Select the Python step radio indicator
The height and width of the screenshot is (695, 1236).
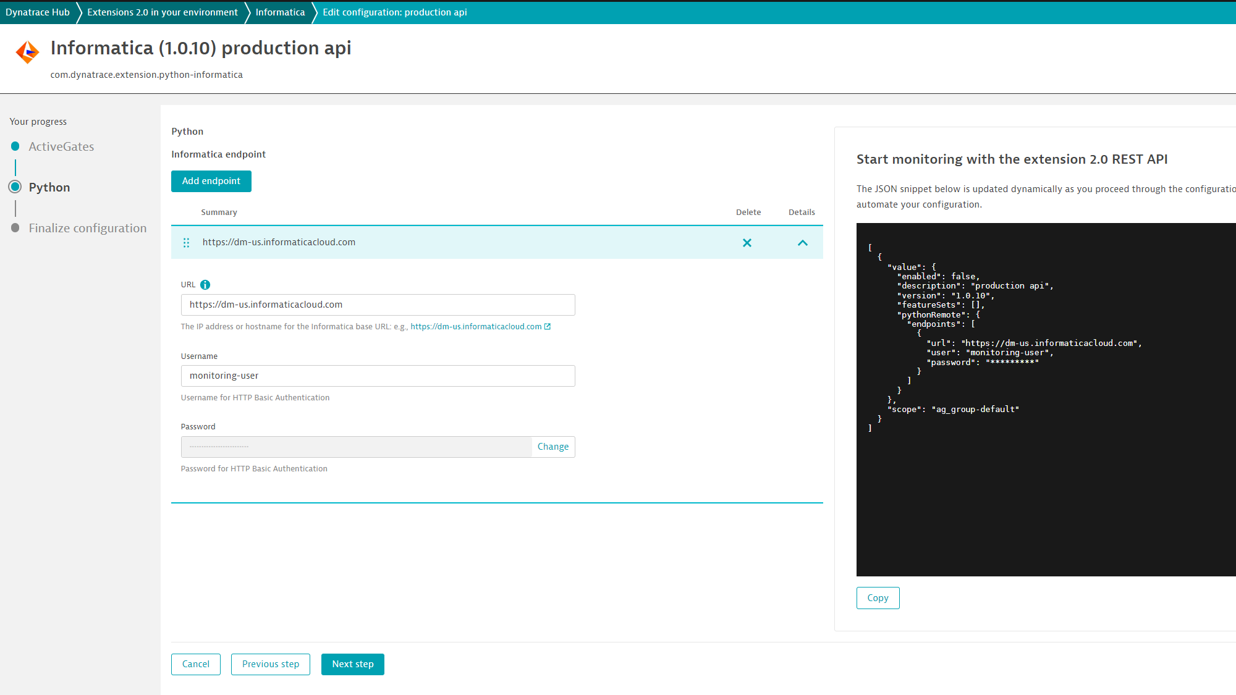(15, 187)
